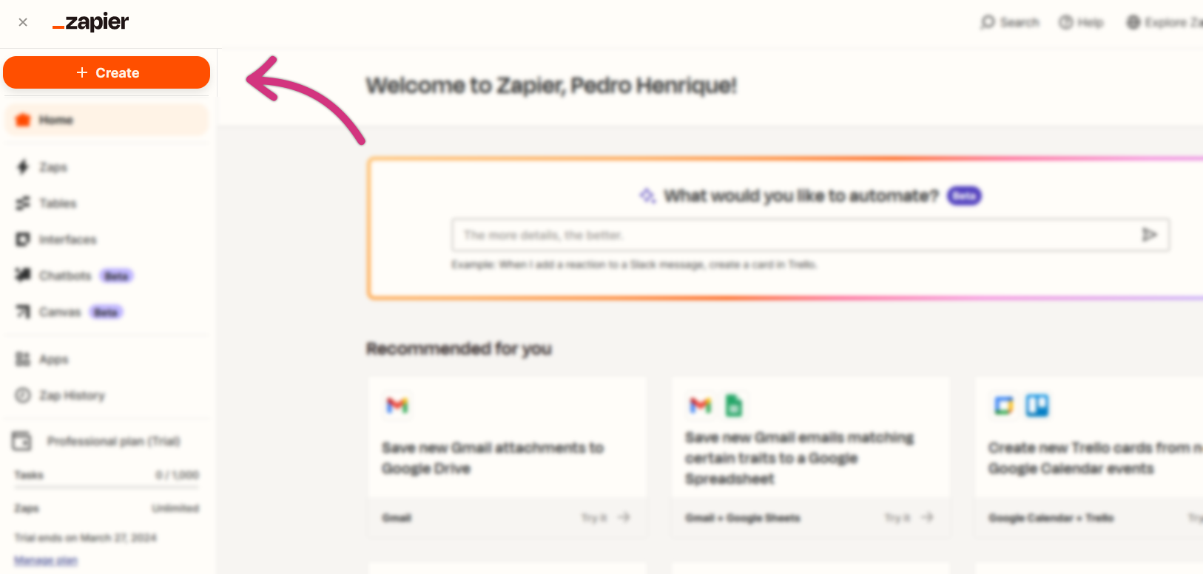The image size is (1203, 574).
Task: Open the Chatbots Beta section
Action: (65, 276)
